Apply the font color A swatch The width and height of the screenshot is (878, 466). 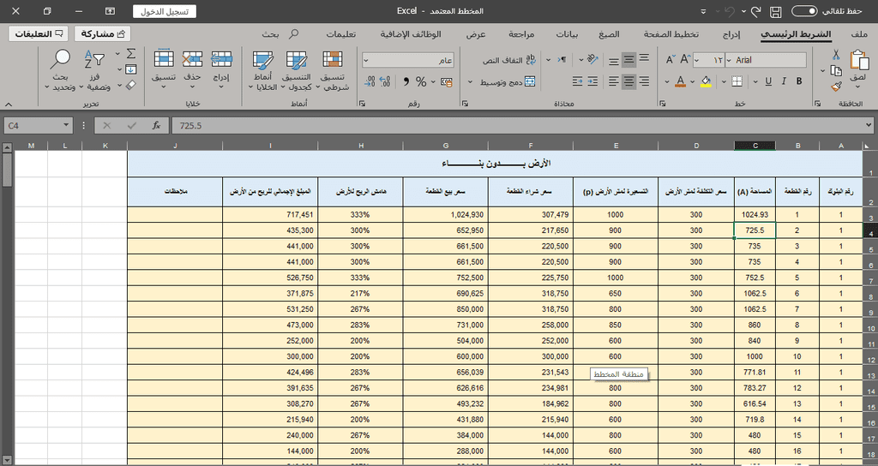pyautogui.click(x=680, y=81)
